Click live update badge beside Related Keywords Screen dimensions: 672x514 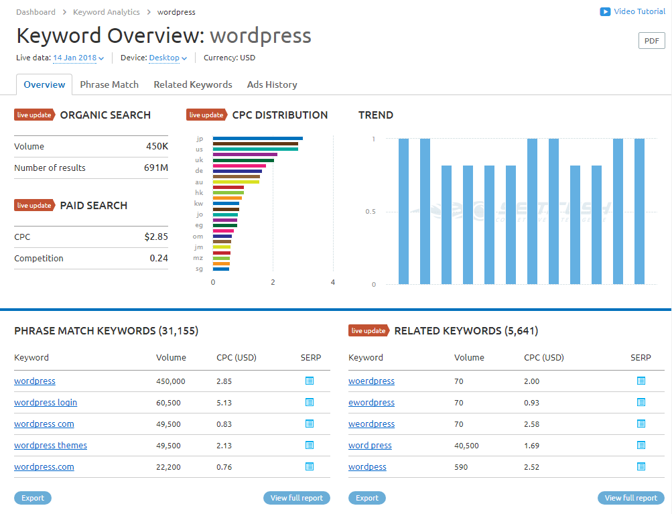tap(368, 330)
